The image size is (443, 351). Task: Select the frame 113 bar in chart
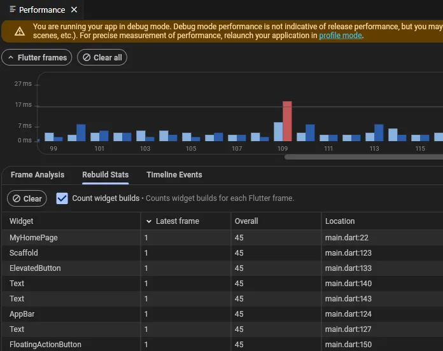click(x=374, y=133)
